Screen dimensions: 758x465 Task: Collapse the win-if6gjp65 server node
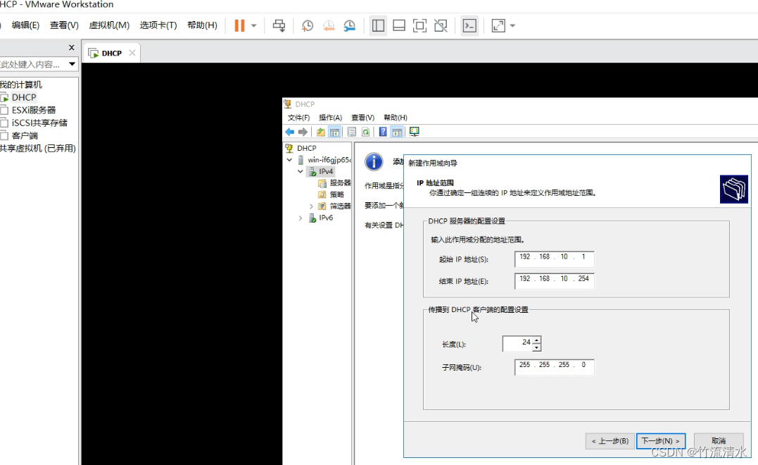coord(289,160)
